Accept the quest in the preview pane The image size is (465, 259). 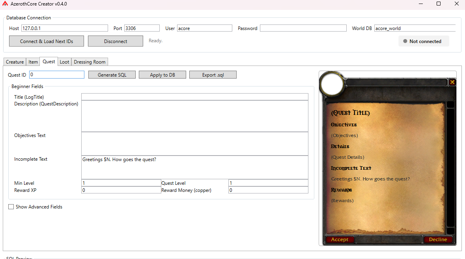[340, 239]
